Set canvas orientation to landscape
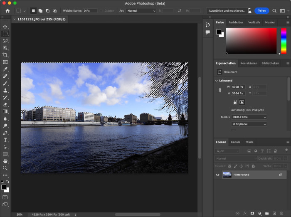 click(x=242, y=102)
